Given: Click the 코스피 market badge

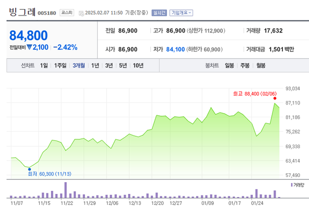Looking at the screenshot, I should [66, 12].
